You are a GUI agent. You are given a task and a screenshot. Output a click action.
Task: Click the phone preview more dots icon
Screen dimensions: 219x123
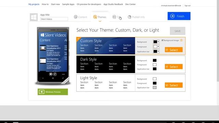click(x=63, y=74)
